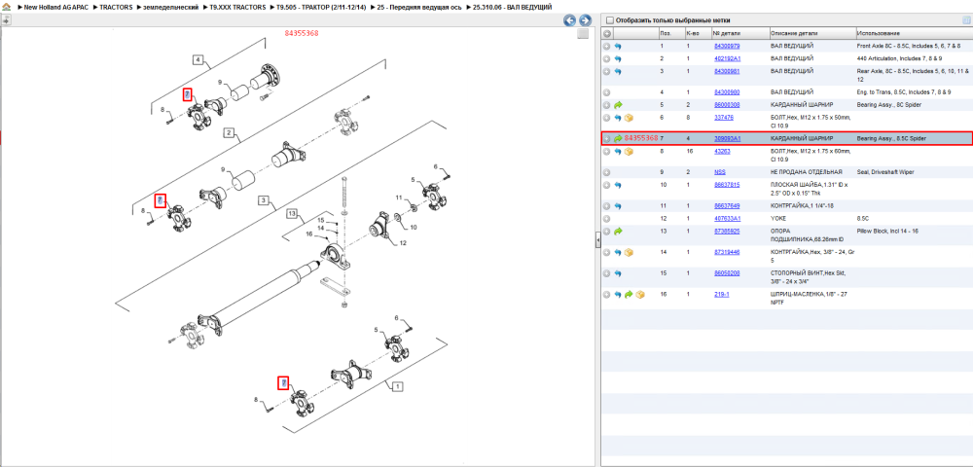Select callout 2 box in diagram

[x=229, y=132]
